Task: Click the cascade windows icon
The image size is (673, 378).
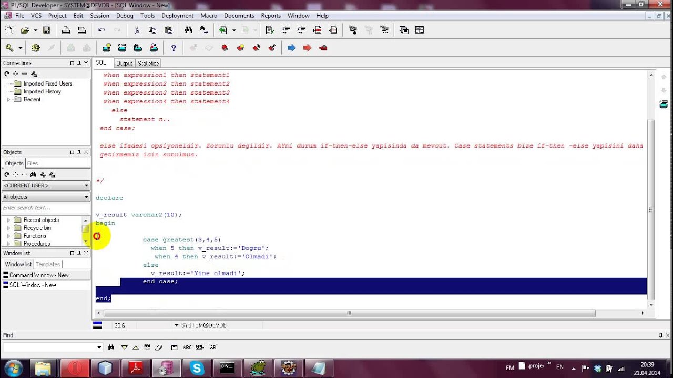Action: [x=404, y=30]
